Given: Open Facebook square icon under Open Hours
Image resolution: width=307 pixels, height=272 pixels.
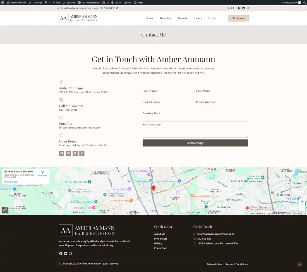Looking at the screenshot, I should (x=62, y=153).
